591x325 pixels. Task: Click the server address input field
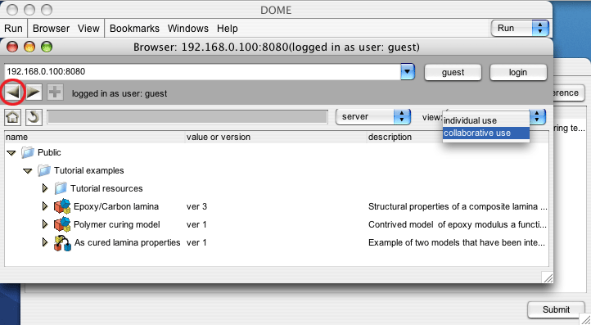(203, 72)
